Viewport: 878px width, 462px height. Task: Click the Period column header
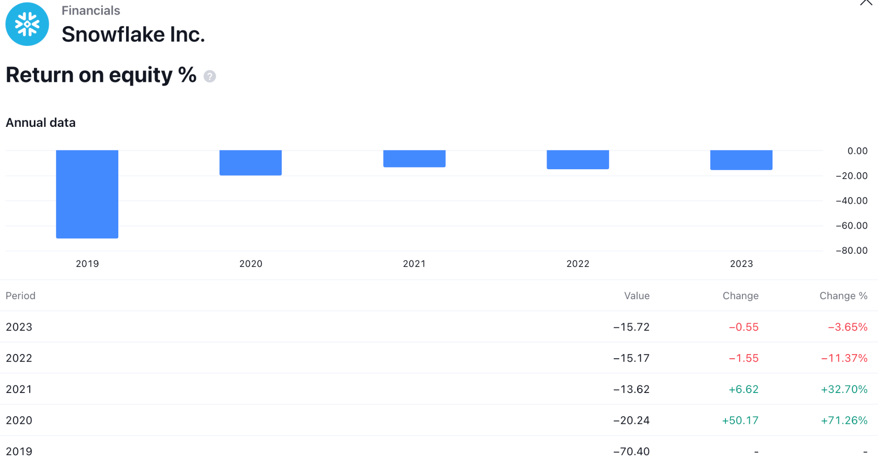point(21,296)
